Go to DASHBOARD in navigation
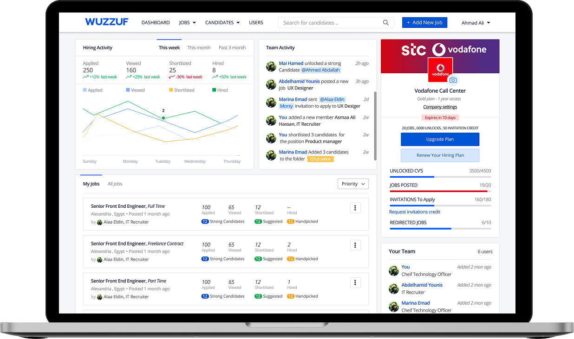 click(156, 23)
